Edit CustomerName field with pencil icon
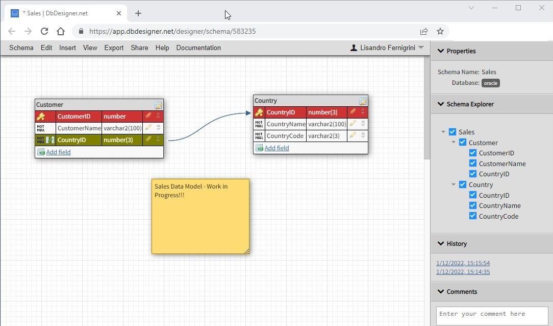The width and height of the screenshot is (553, 326). coord(148,127)
